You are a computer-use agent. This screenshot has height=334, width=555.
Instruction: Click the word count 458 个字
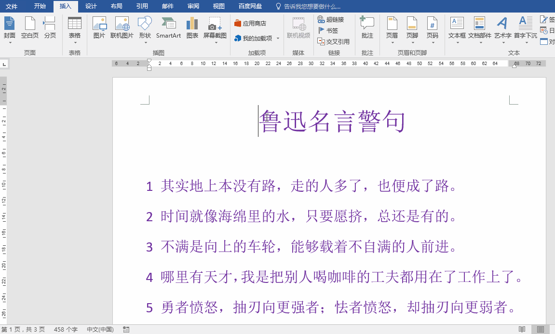[66, 329]
